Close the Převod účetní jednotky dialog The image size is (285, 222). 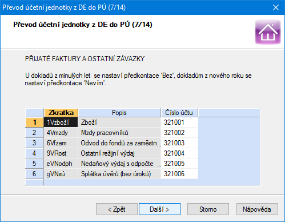click(x=276, y=7)
